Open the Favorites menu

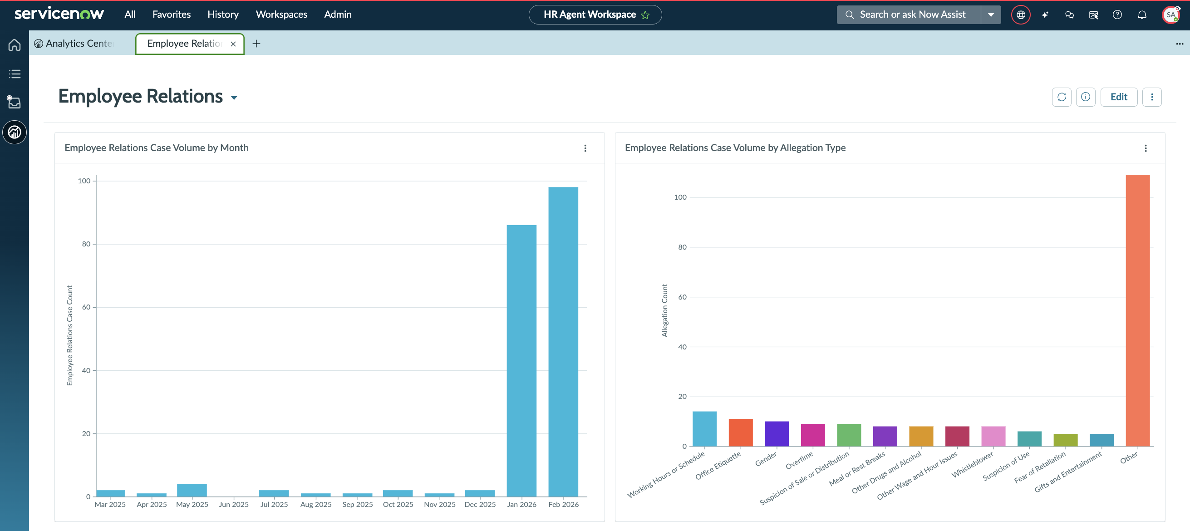click(x=172, y=15)
